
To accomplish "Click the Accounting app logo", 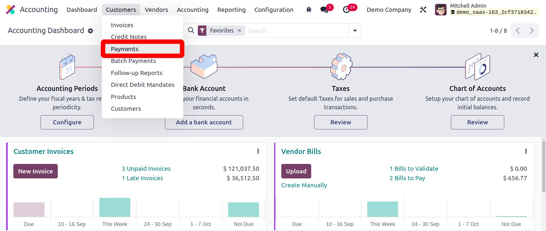I will point(10,10).
